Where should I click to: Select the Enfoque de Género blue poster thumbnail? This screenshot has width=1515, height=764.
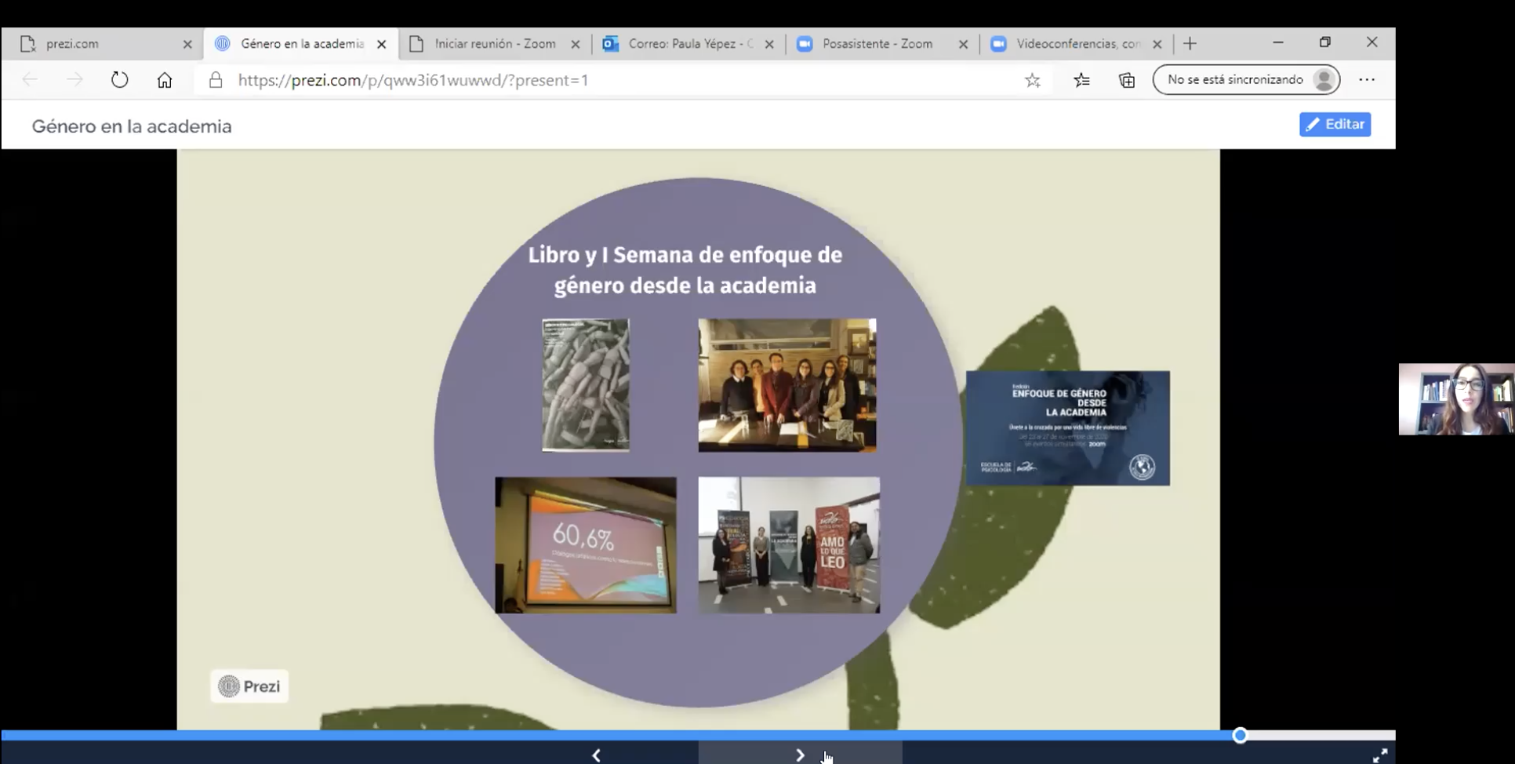tap(1067, 428)
